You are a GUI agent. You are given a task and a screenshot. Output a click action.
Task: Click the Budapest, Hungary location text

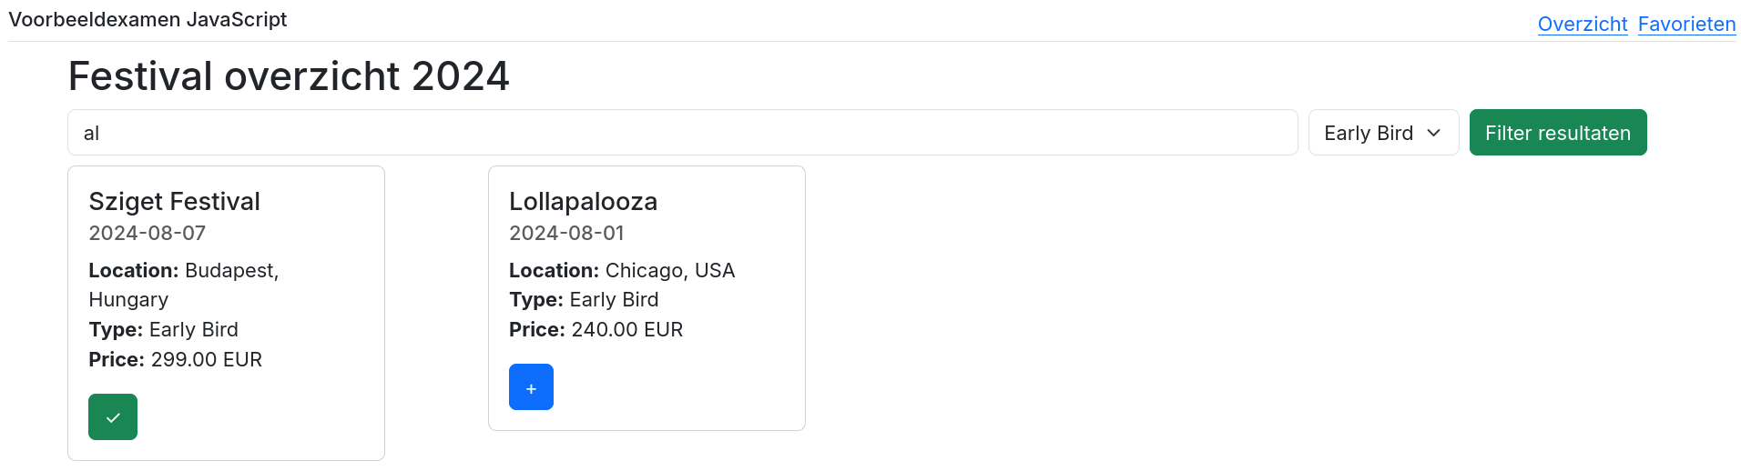231,271
